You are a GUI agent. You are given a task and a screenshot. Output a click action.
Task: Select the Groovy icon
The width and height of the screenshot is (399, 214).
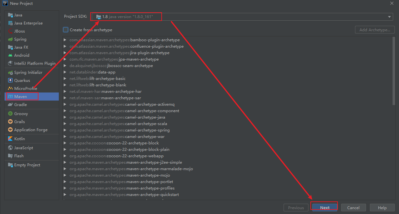click(10, 114)
